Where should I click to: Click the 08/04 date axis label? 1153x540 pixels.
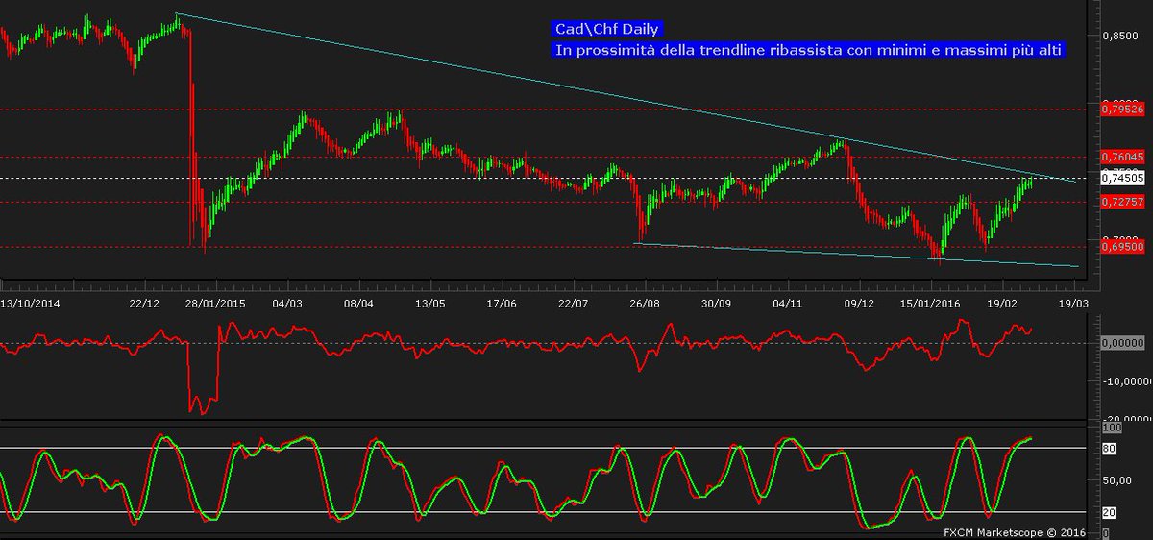357,303
